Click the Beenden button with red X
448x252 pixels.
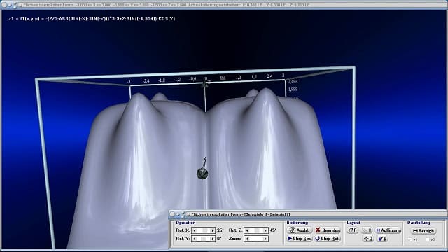point(328,230)
